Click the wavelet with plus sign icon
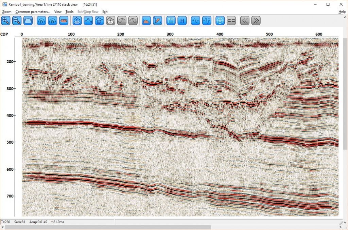 pyautogui.click(x=207, y=21)
